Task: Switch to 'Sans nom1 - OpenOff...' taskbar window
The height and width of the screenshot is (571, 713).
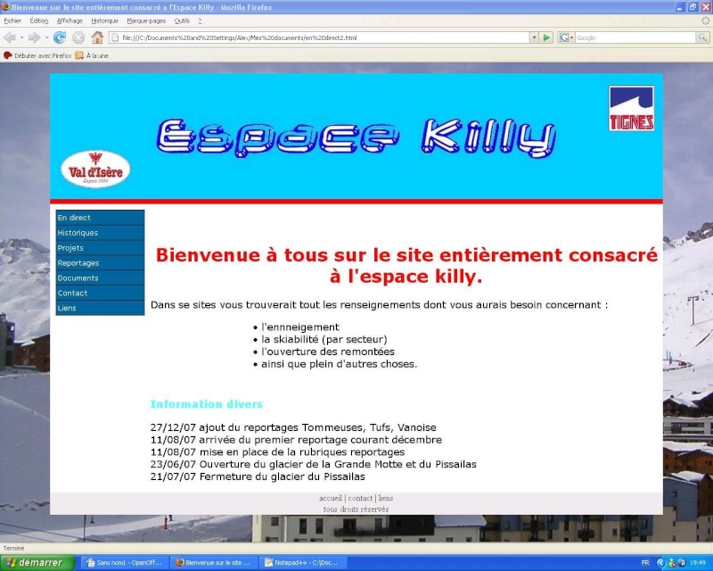Action: pos(126,563)
